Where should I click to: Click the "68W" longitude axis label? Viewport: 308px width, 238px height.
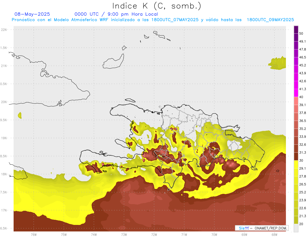click(x=274, y=235)
